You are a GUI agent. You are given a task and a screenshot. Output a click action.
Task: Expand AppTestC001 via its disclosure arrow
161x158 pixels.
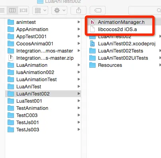pos(79,36)
